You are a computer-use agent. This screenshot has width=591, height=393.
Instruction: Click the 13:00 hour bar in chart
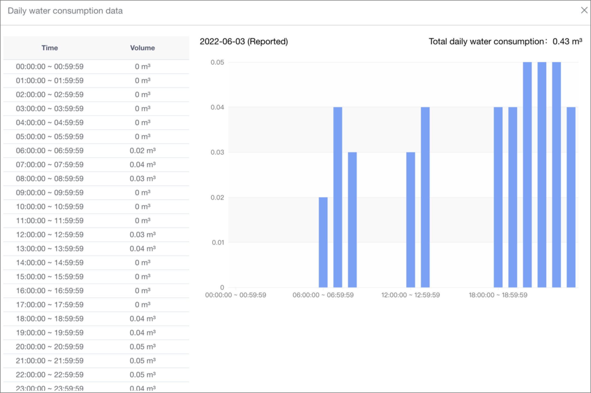click(x=425, y=197)
